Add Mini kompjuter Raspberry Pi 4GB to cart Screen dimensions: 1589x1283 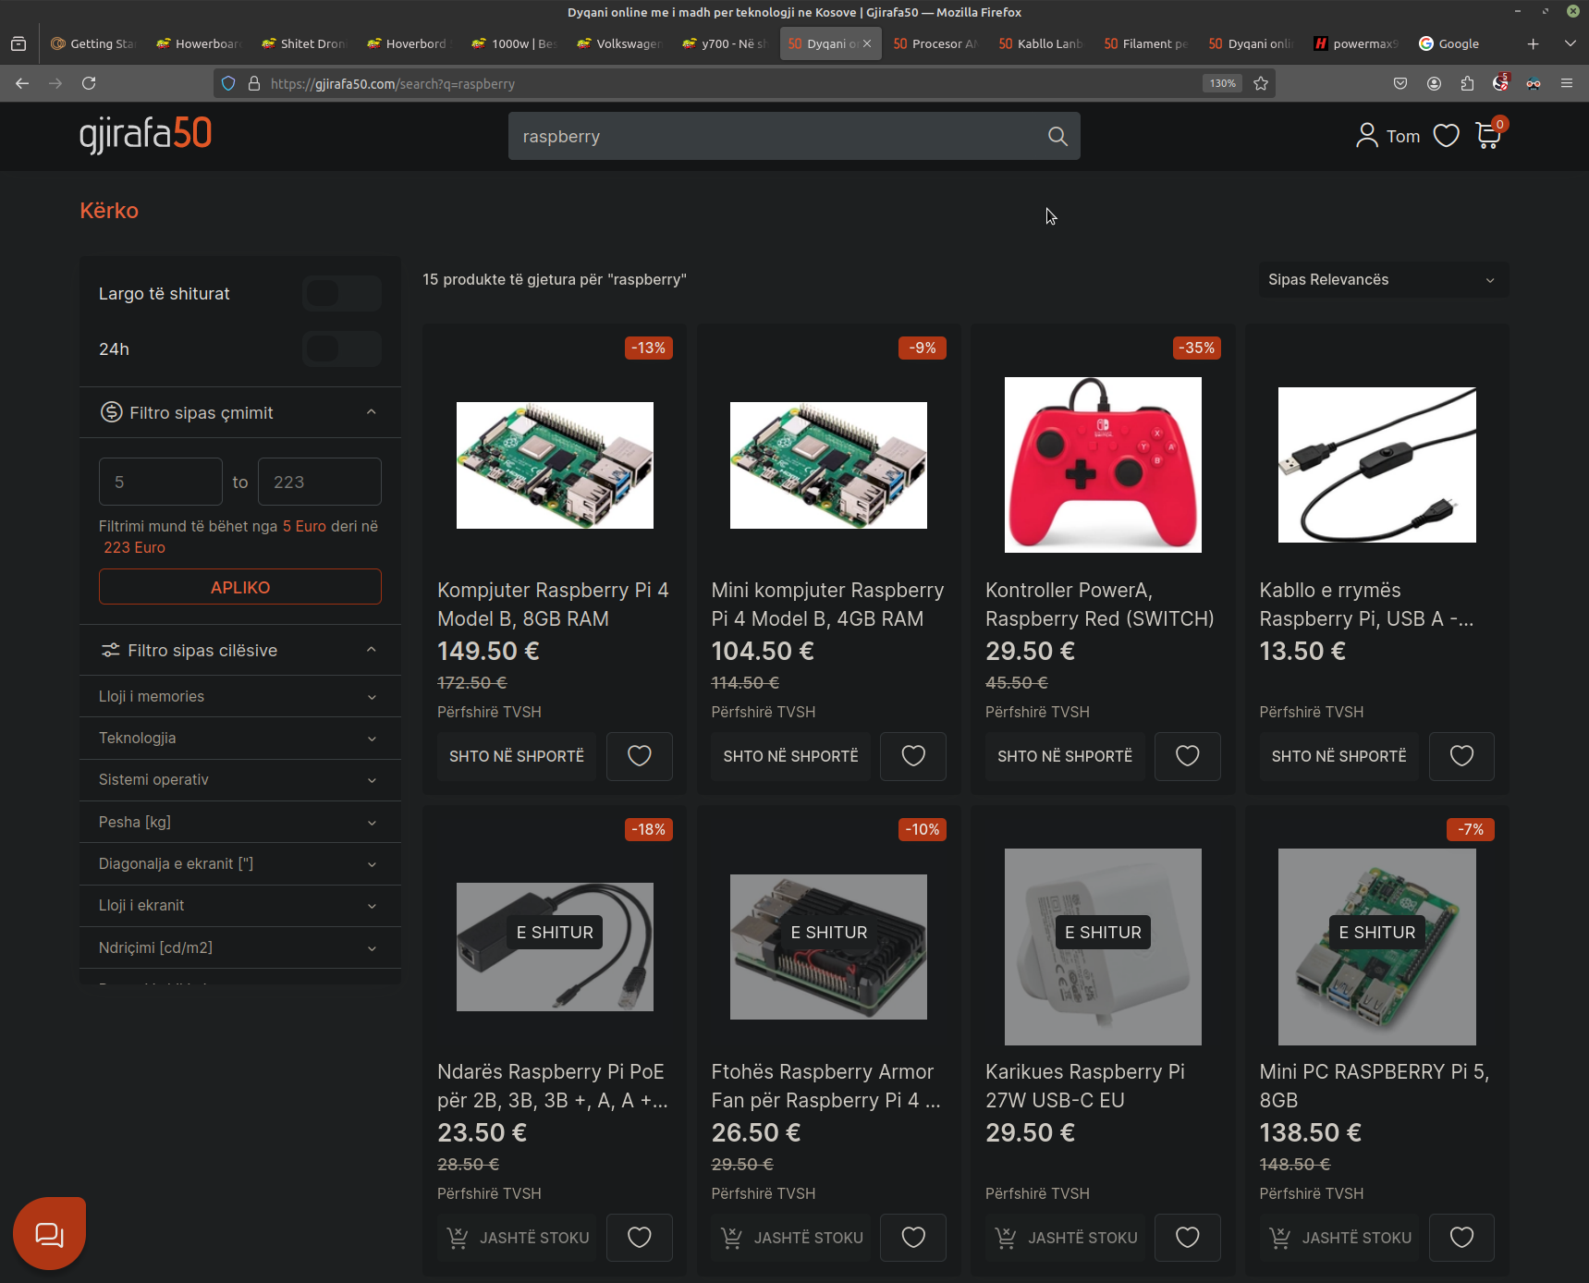click(790, 756)
